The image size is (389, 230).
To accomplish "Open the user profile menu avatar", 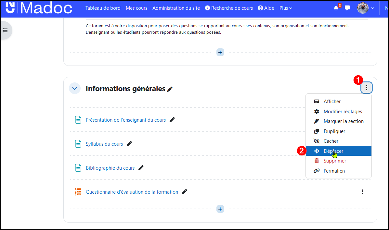I will pos(363,8).
